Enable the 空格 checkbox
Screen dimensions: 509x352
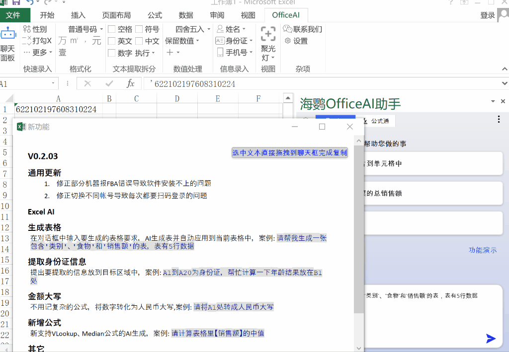tap(112, 29)
